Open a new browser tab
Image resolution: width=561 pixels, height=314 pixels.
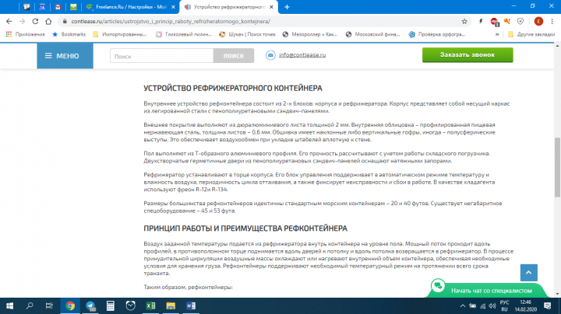(287, 7)
